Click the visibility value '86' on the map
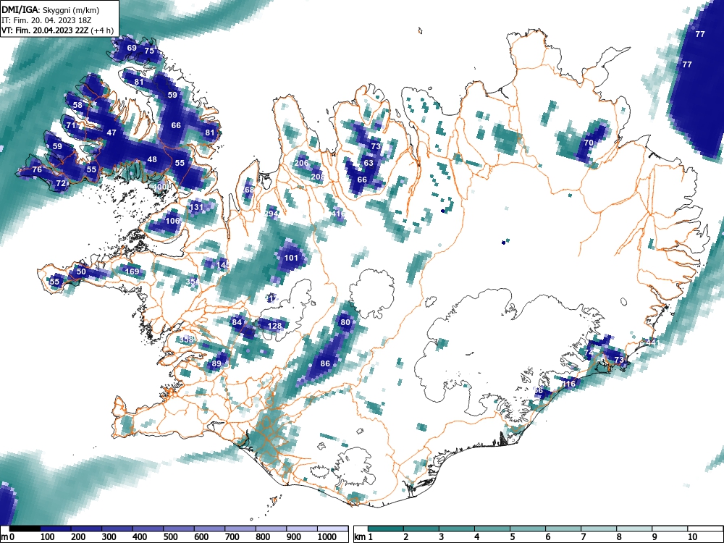 point(325,363)
